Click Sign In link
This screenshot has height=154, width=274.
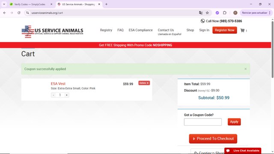(204, 30)
